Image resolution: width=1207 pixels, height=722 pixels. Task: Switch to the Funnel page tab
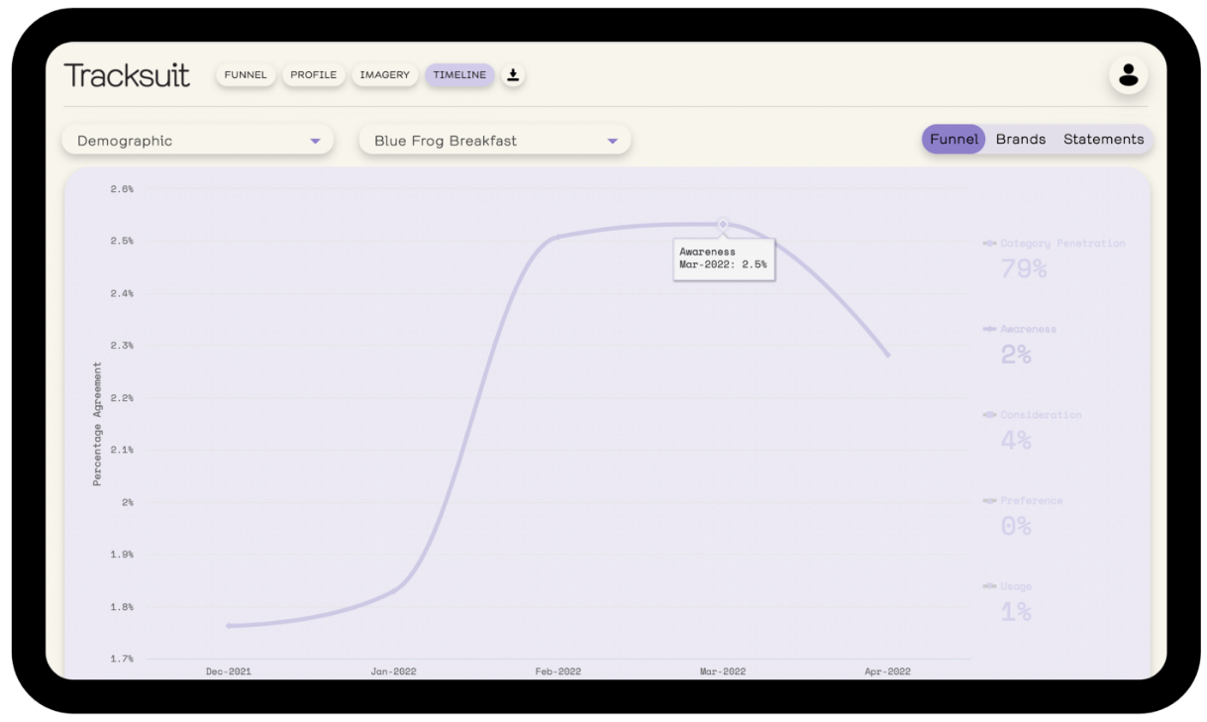point(246,75)
